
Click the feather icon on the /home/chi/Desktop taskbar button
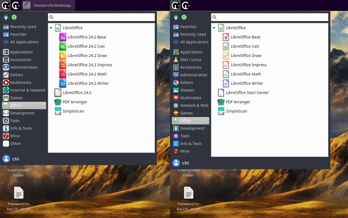point(27,5)
